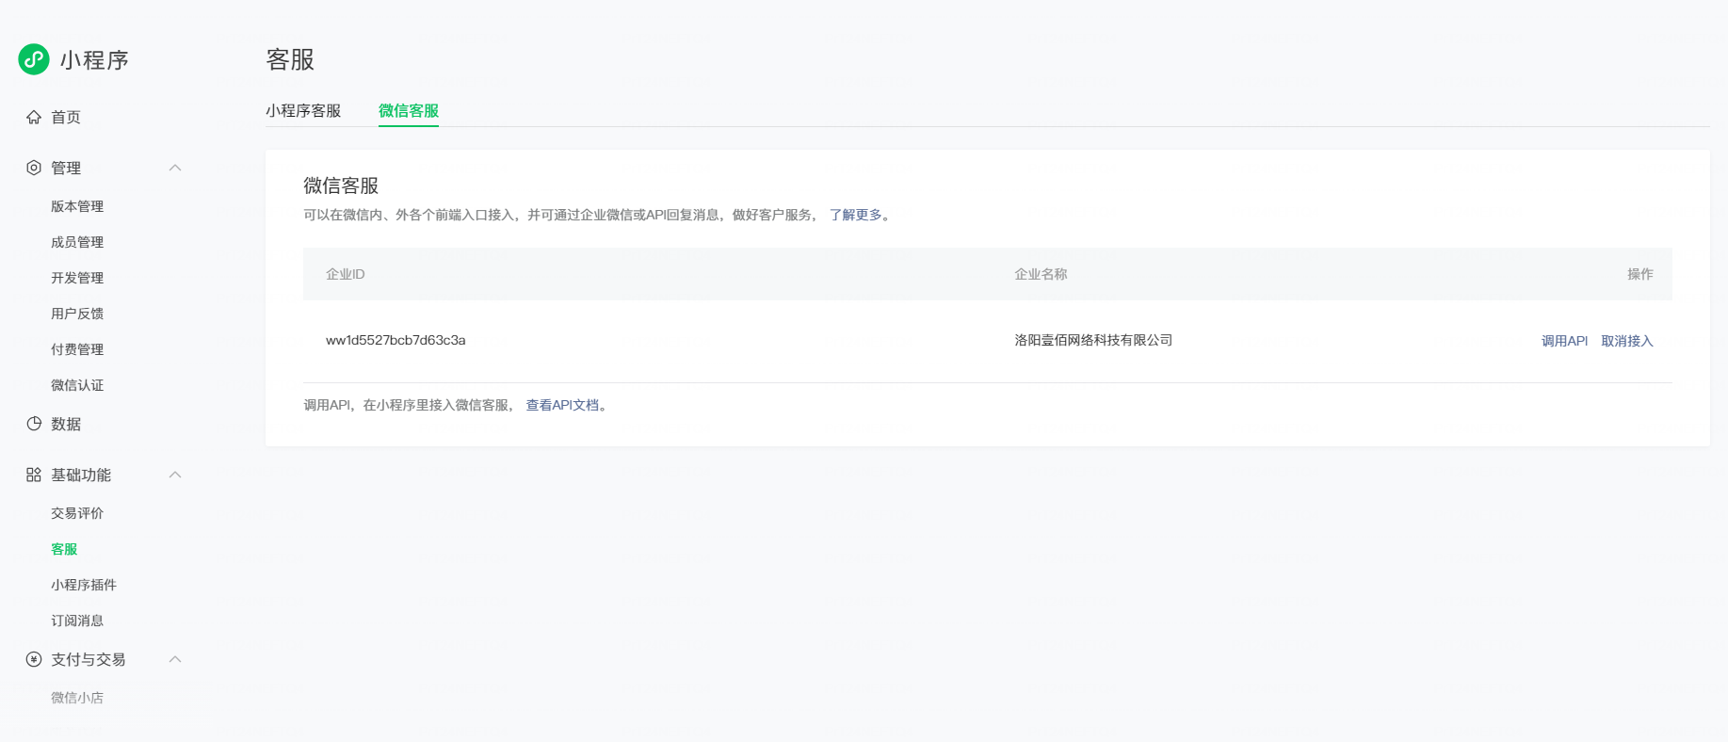
Task: Click the 管理 sidebar label
Action: 66,168
